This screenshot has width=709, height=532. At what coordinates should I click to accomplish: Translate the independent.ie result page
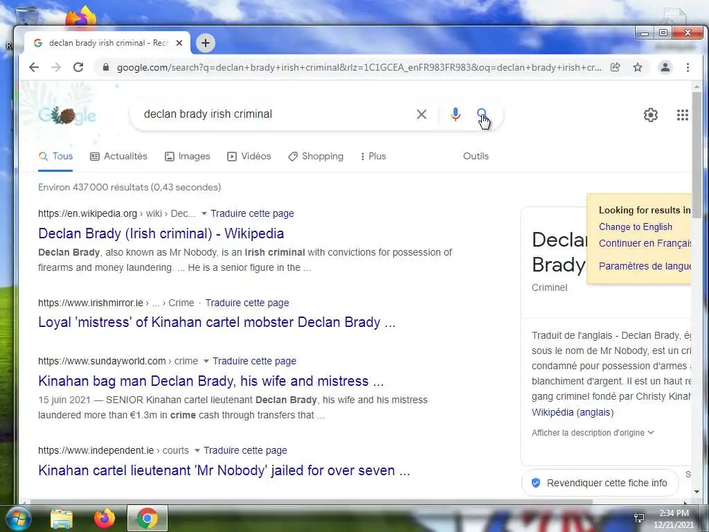(x=245, y=450)
